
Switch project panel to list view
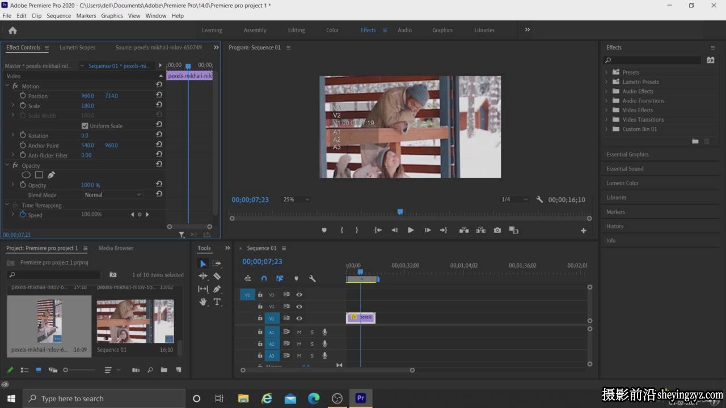pos(24,370)
